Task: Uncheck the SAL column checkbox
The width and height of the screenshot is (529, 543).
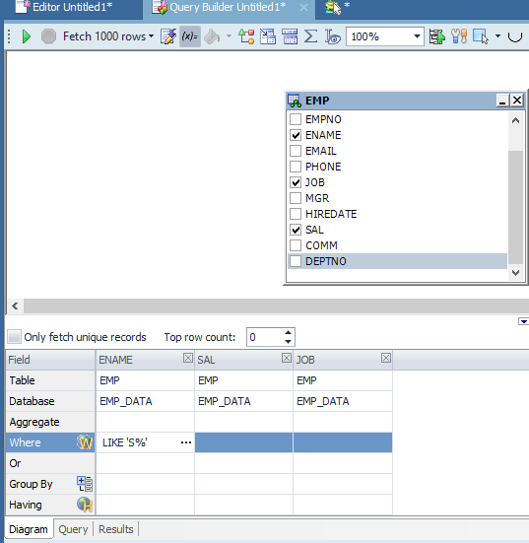Action: [296, 230]
